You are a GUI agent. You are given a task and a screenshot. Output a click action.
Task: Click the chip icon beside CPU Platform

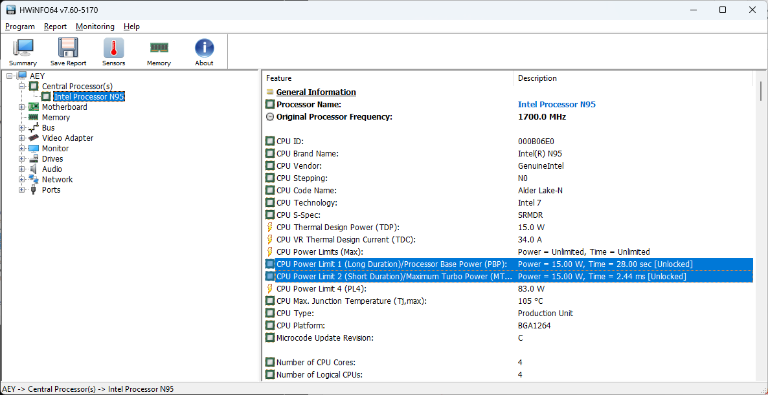tap(270, 326)
